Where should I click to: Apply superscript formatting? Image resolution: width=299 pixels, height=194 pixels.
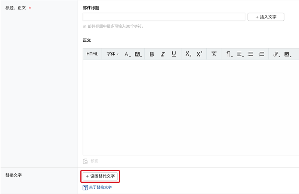pos(199,54)
